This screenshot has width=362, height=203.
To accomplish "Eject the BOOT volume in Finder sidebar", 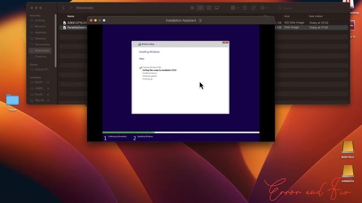I will pos(48,82).
